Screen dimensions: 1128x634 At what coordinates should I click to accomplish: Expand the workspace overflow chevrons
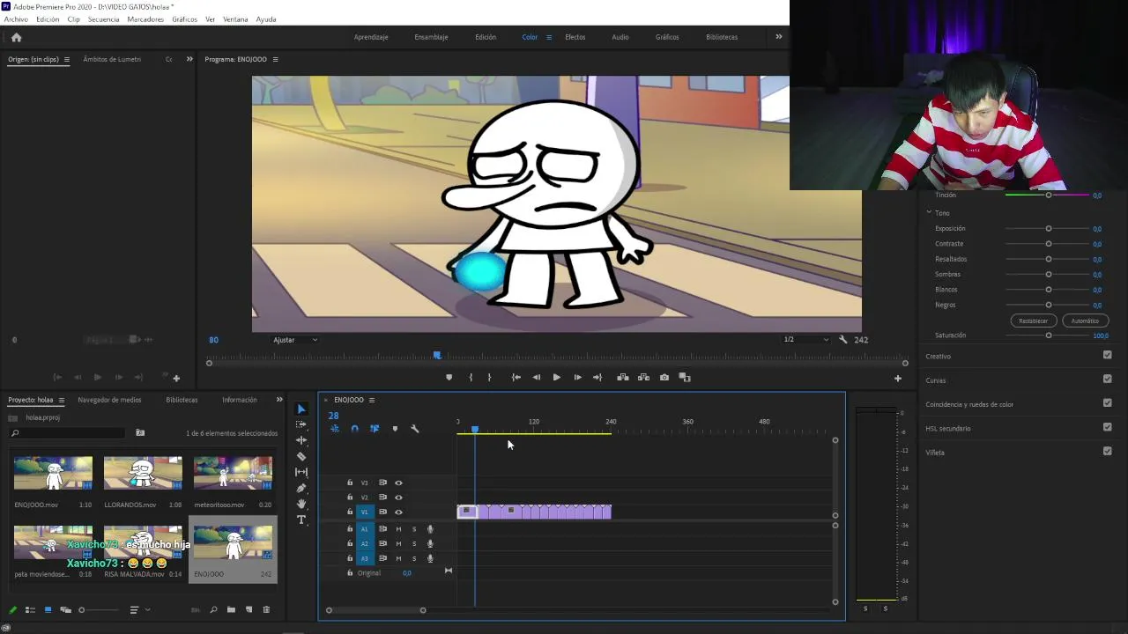pyautogui.click(x=778, y=37)
